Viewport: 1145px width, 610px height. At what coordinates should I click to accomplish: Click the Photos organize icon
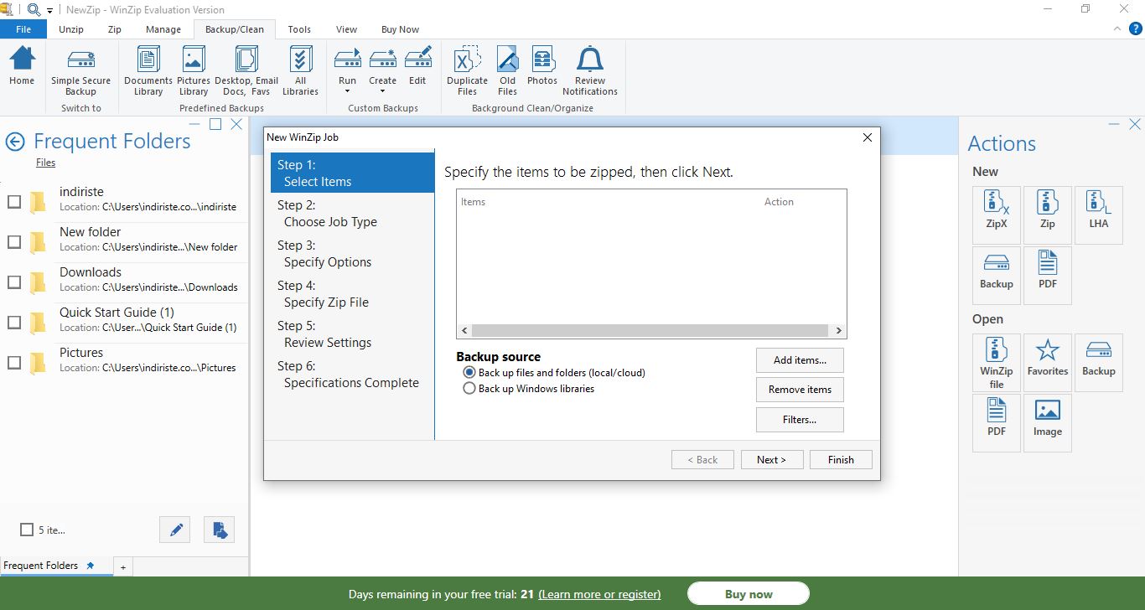point(542,67)
